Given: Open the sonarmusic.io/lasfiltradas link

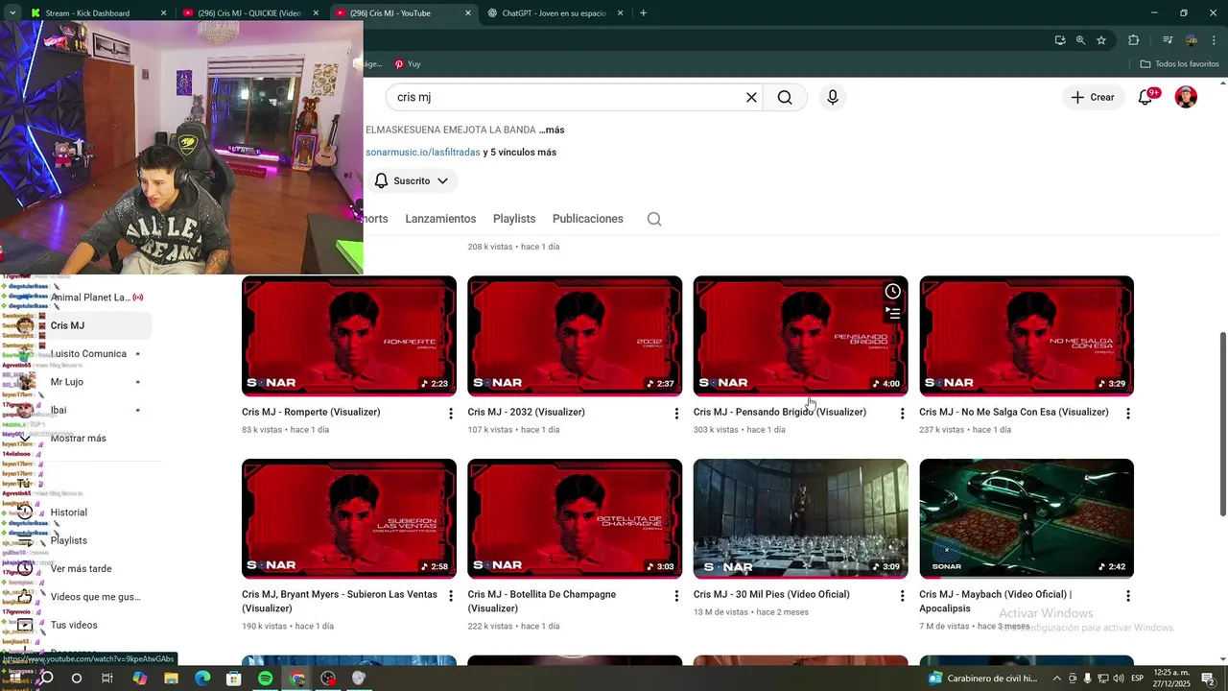Looking at the screenshot, I should pos(422,153).
